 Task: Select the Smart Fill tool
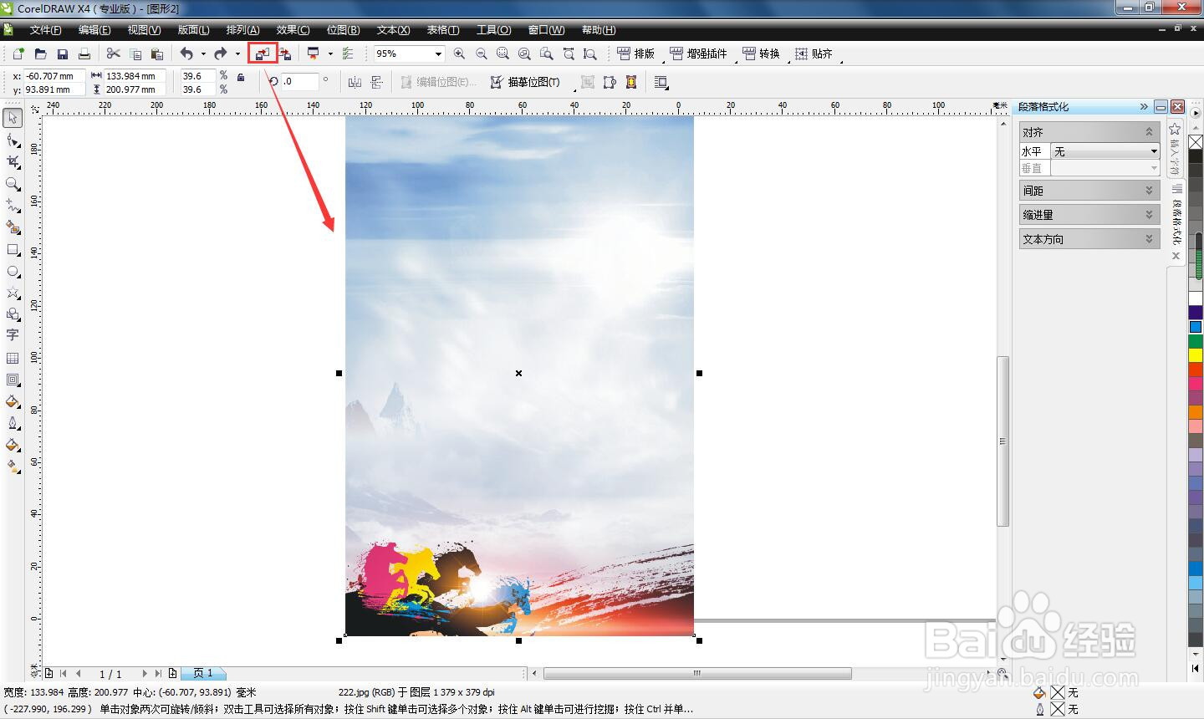tap(13, 227)
